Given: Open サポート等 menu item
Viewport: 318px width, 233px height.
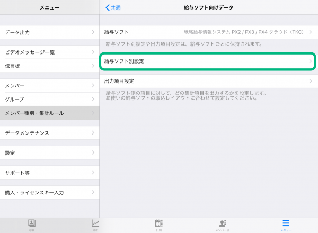Looking at the screenshot, I should (49, 173).
